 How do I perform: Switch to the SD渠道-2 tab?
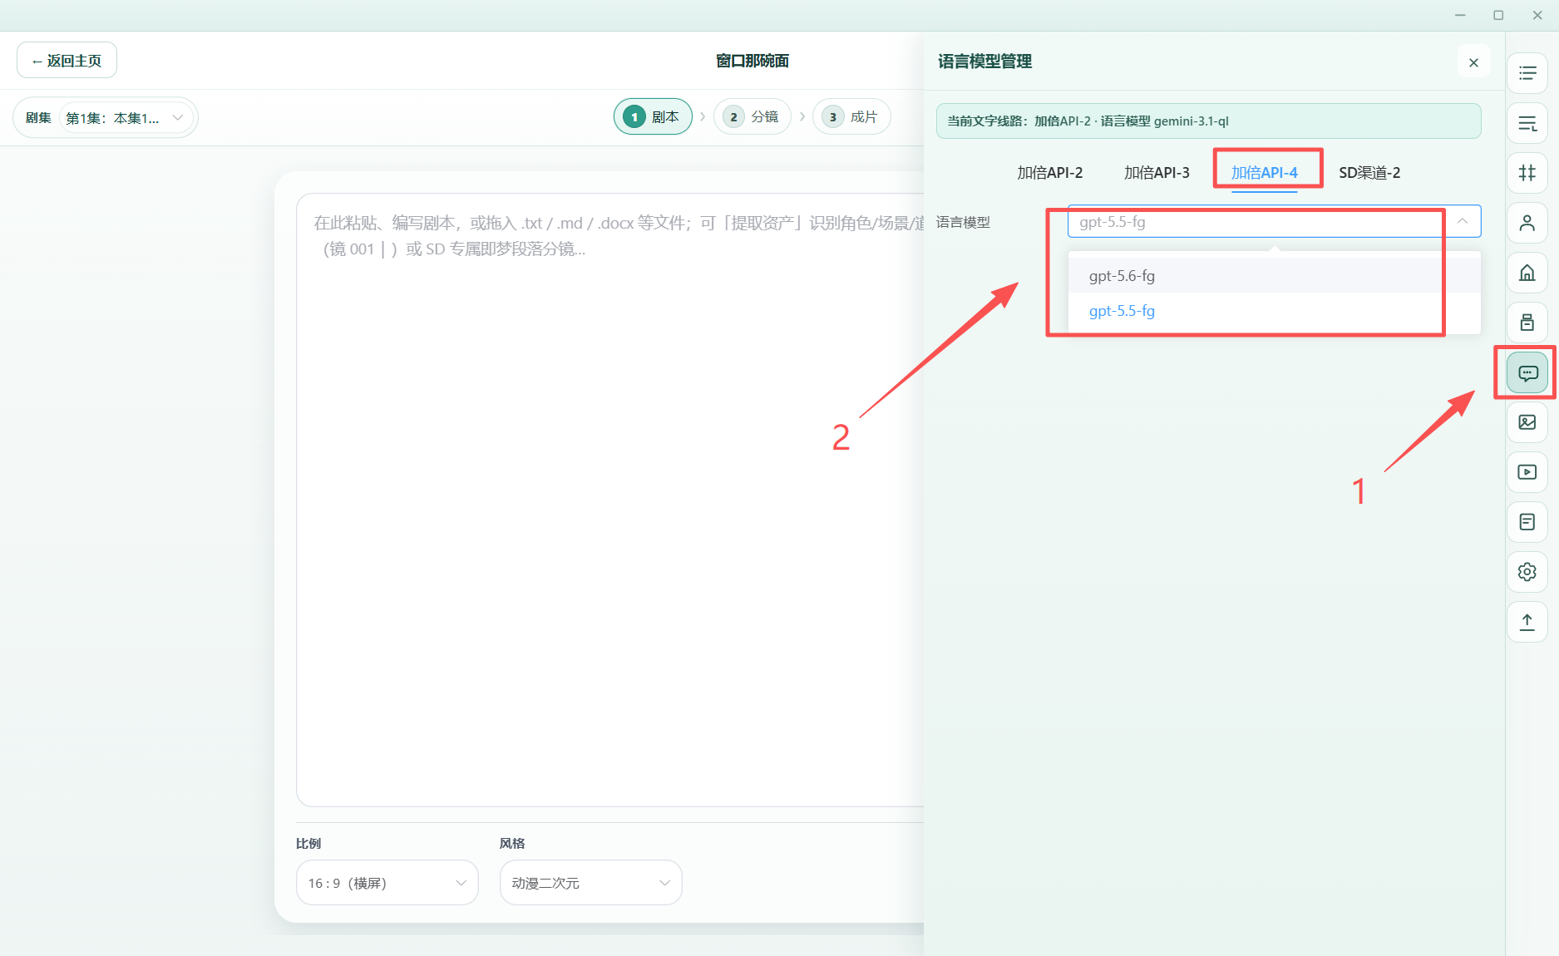1369,173
